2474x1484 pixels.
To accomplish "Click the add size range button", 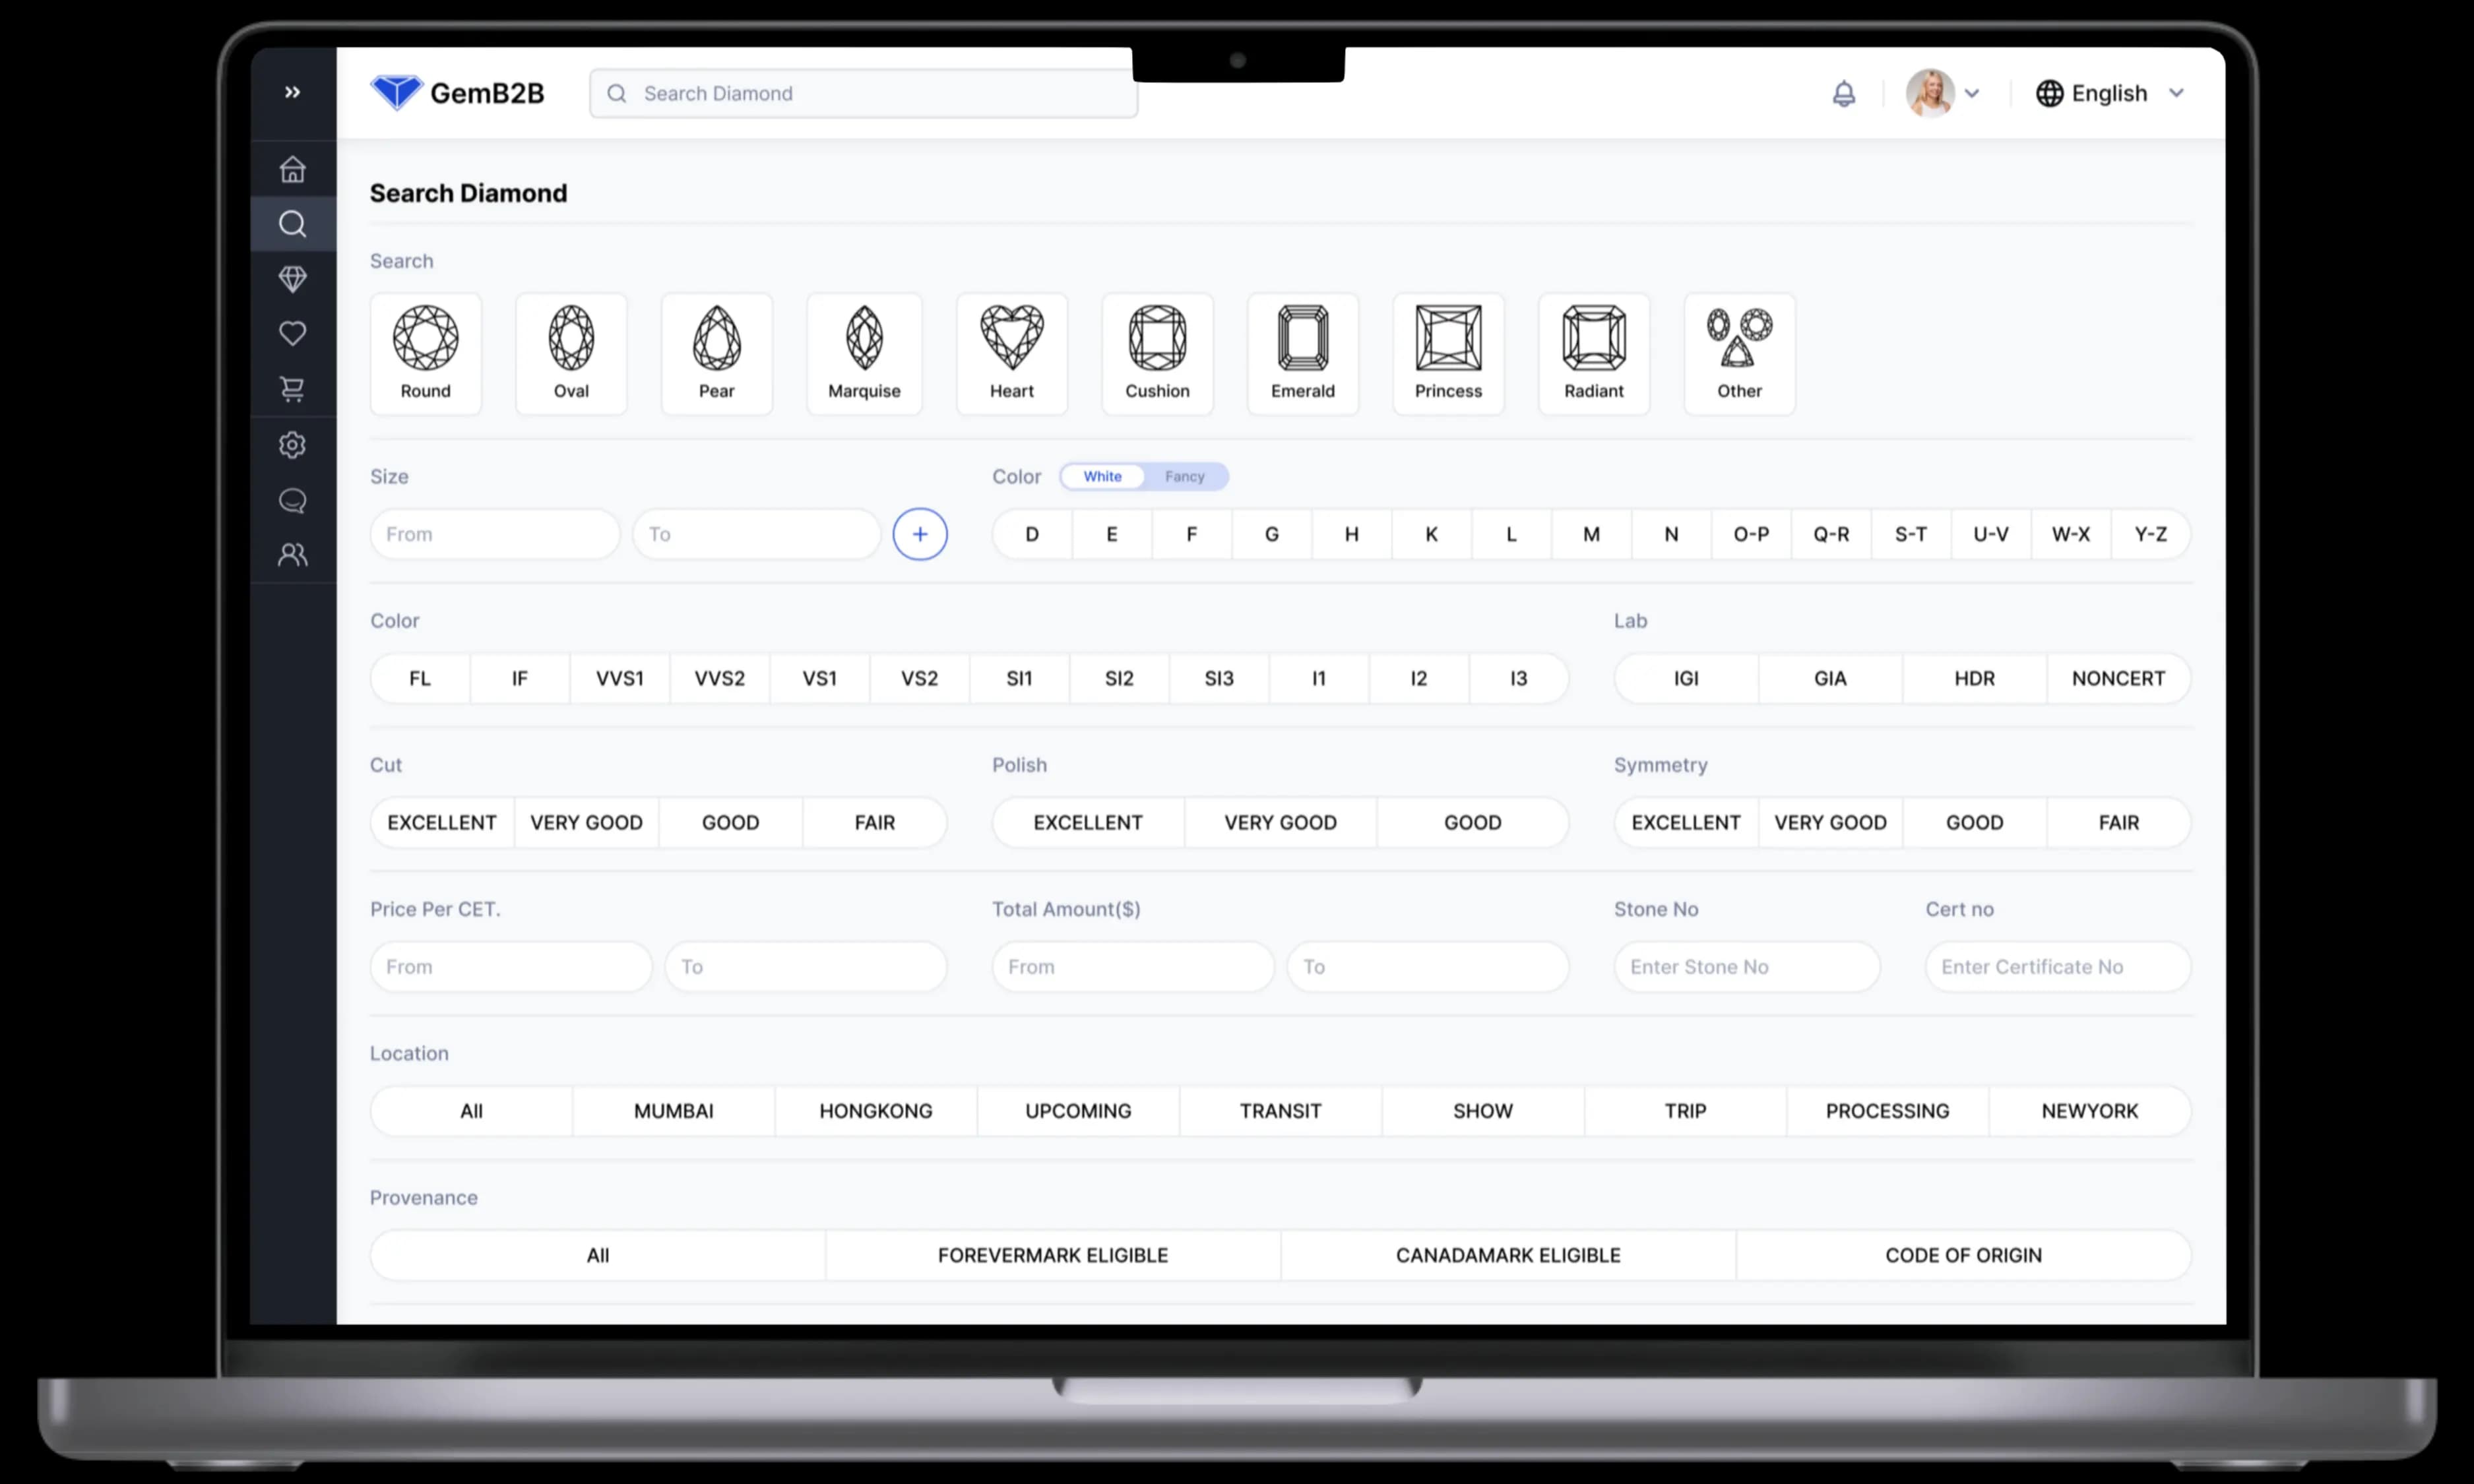I will pos(919,534).
